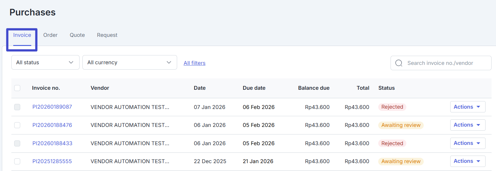Open Actions dropdown for invoice PI20251285555
496x171 pixels.
(x=467, y=161)
